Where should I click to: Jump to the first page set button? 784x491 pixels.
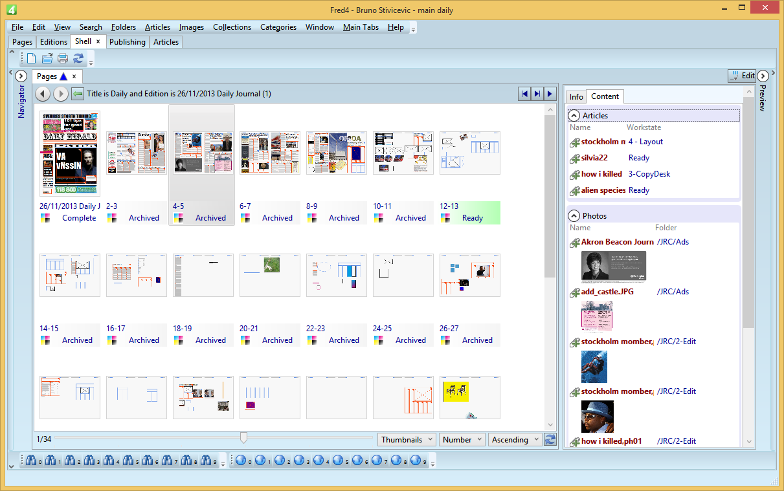[524, 94]
